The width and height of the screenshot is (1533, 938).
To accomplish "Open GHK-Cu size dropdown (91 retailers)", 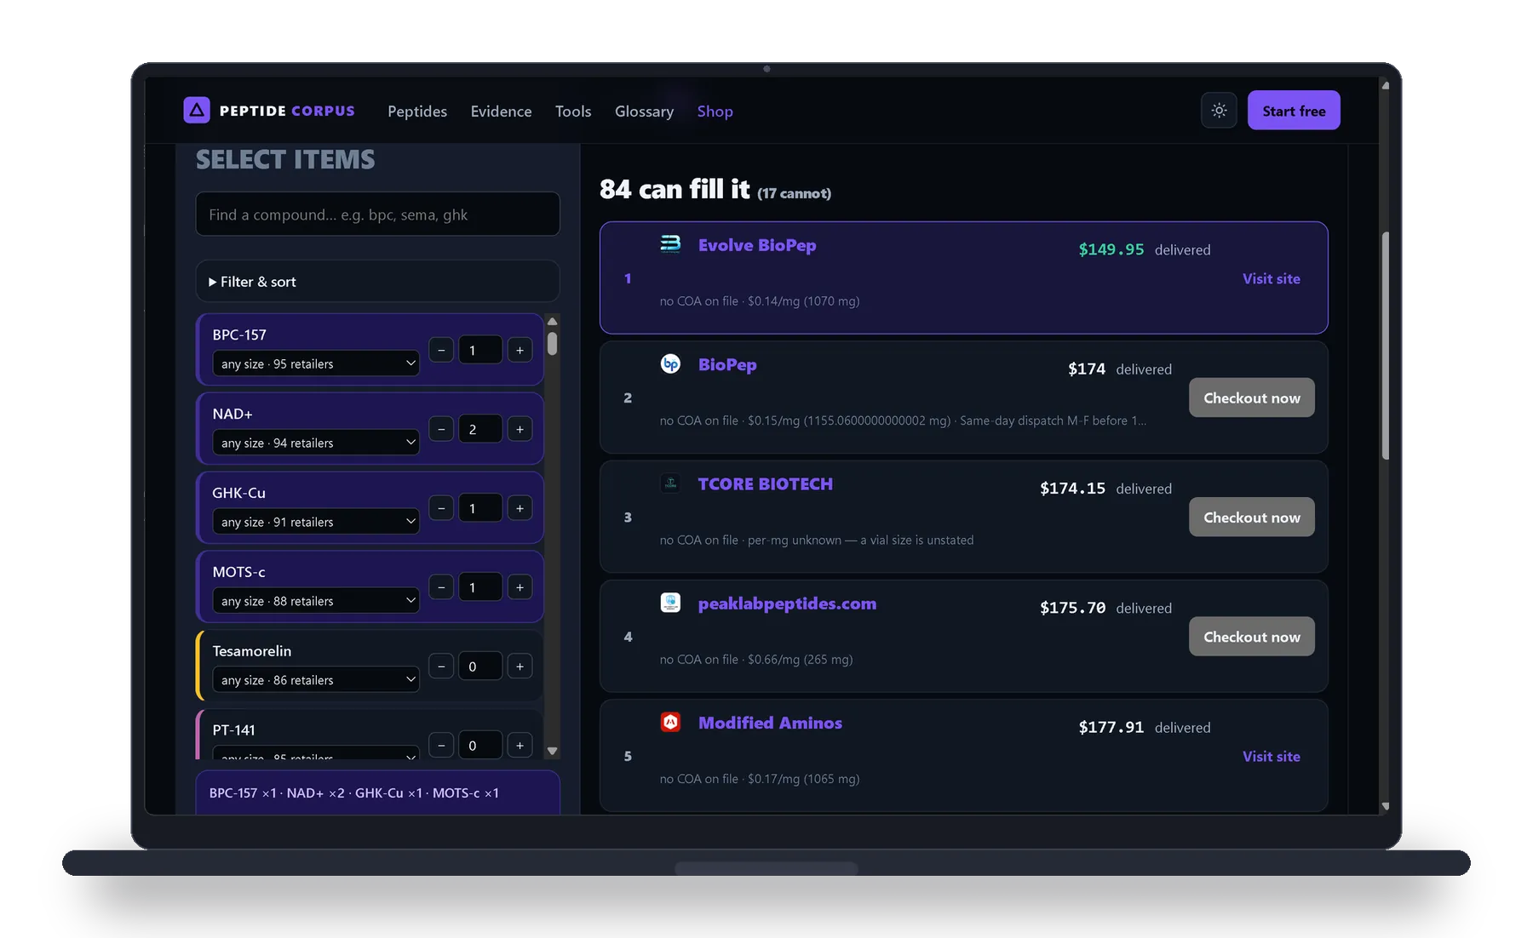I will click(x=316, y=522).
